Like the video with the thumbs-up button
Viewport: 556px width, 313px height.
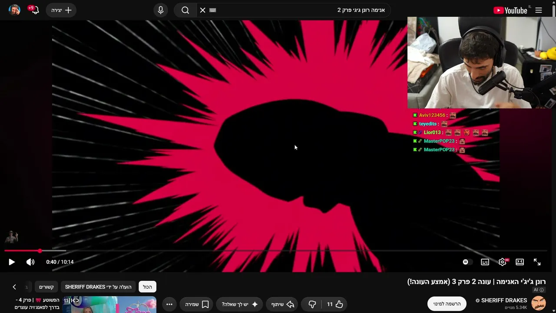click(335, 304)
